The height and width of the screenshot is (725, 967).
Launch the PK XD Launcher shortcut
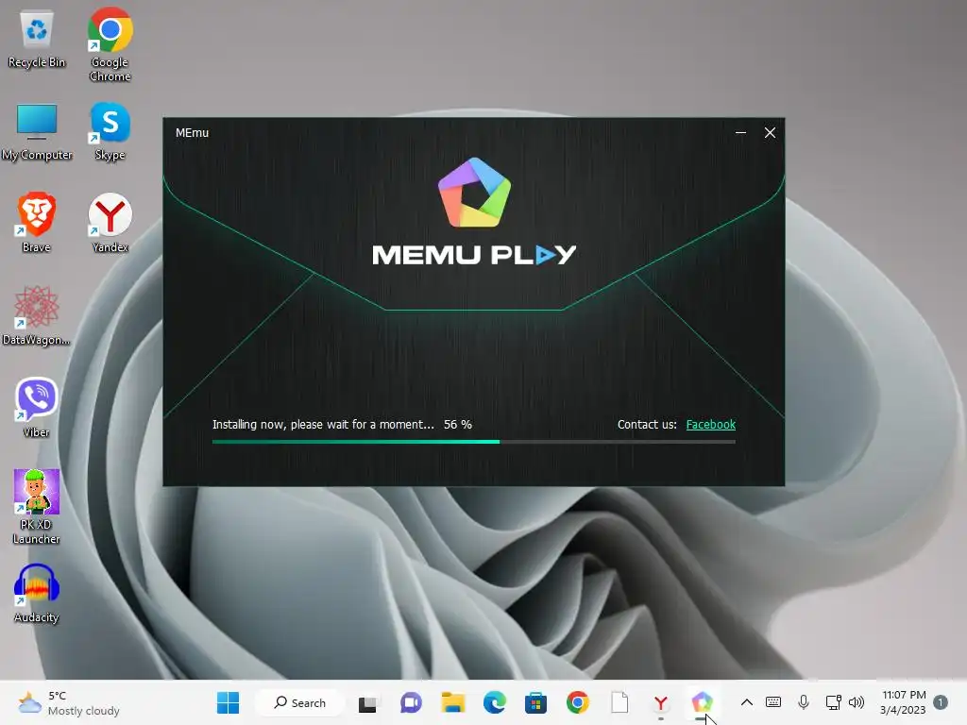tap(37, 507)
